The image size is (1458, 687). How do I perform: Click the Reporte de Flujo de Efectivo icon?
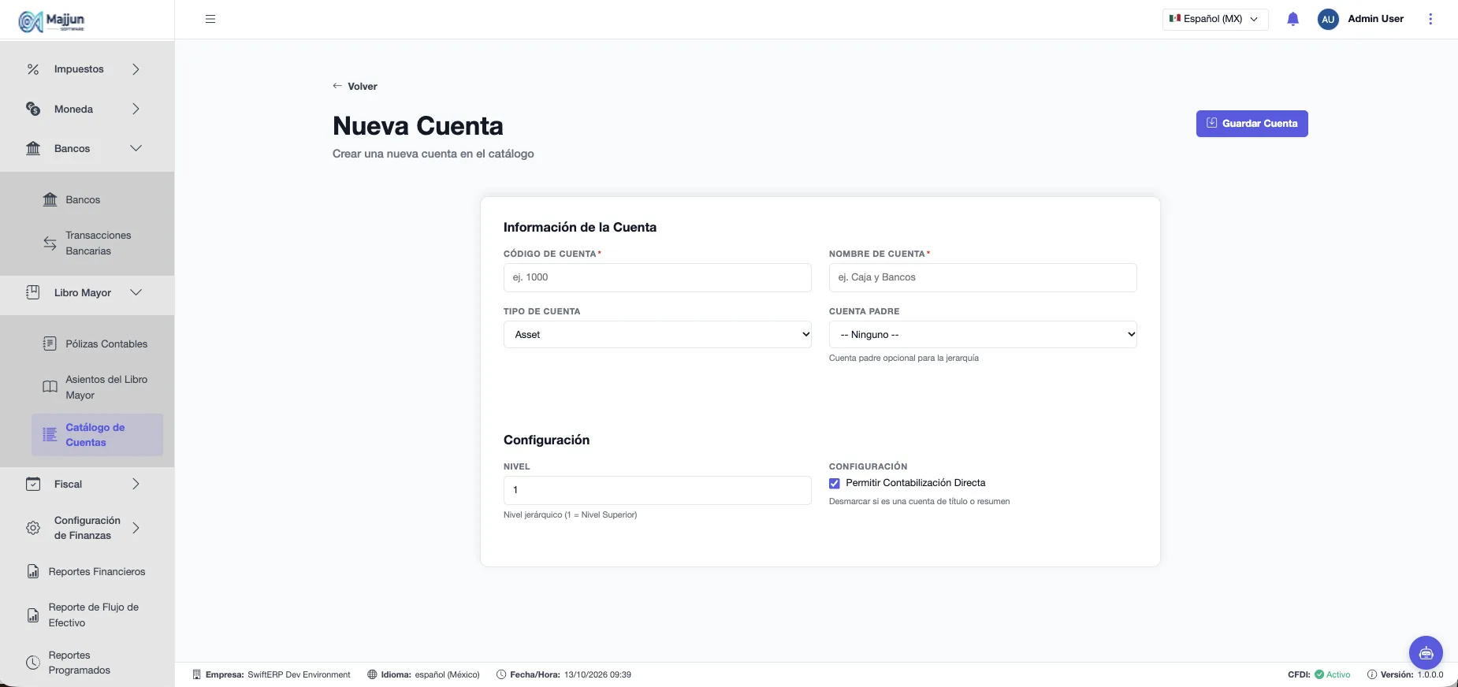pos(33,615)
